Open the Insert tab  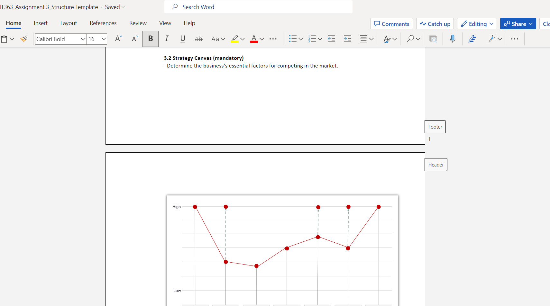41,23
